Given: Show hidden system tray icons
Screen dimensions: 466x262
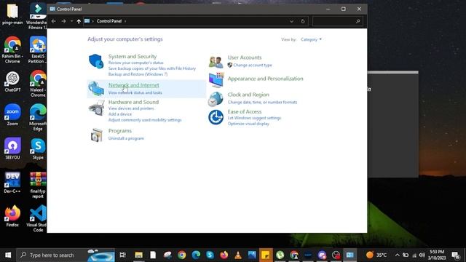Looking at the screenshot, I should coord(397,255).
